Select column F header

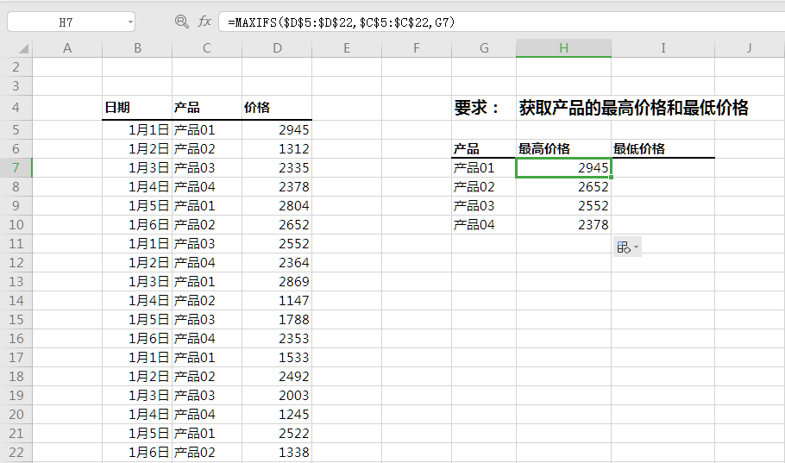[x=417, y=48]
